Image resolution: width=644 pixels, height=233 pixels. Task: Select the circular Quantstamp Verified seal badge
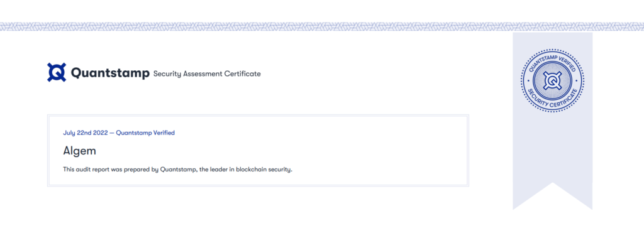point(552,80)
